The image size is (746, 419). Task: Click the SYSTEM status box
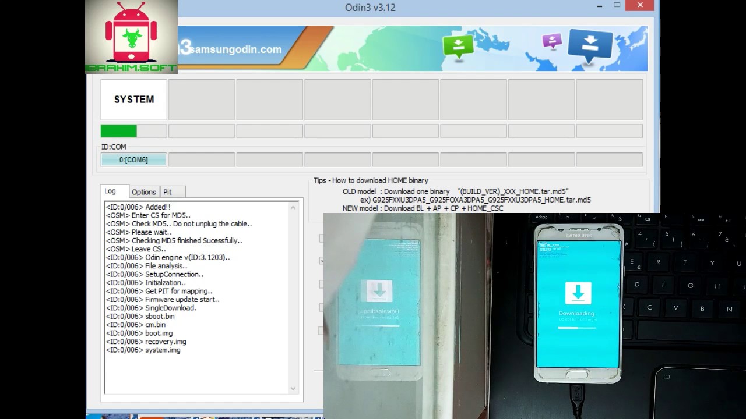[134, 100]
